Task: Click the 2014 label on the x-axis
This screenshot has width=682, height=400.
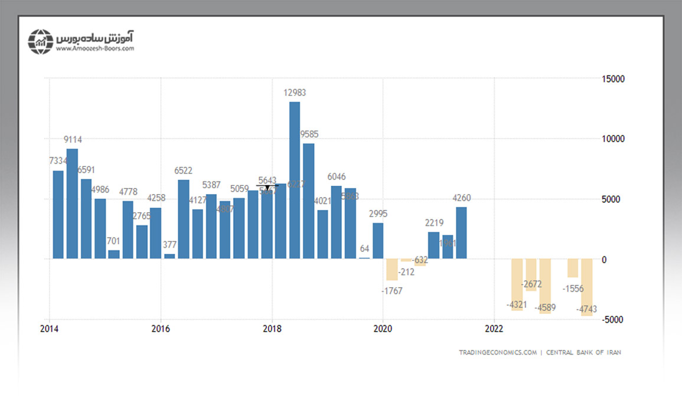Action: pyautogui.click(x=50, y=329)
